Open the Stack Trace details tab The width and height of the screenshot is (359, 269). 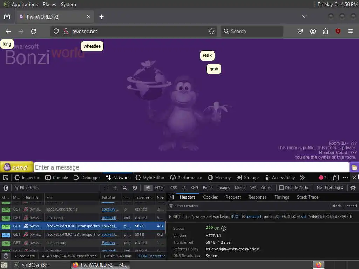(x=307, y=197)
